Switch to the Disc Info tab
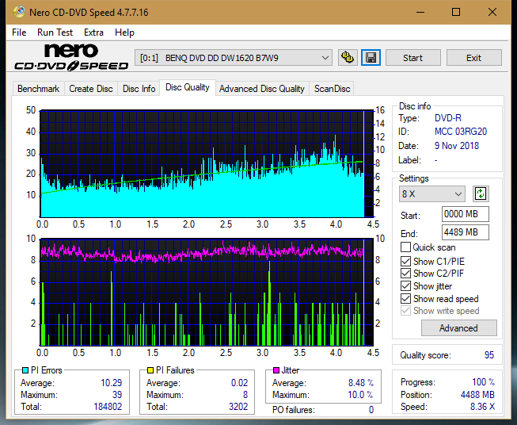 click(139, 89)
